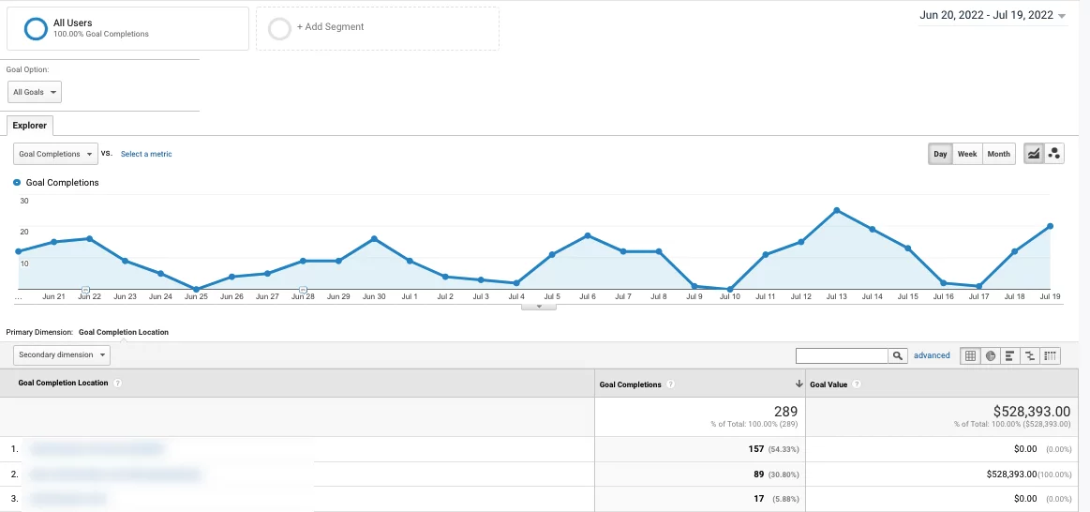1090x512 pixels.
Task: Set graph interval to Week
Action: click(x=966, y=154)
